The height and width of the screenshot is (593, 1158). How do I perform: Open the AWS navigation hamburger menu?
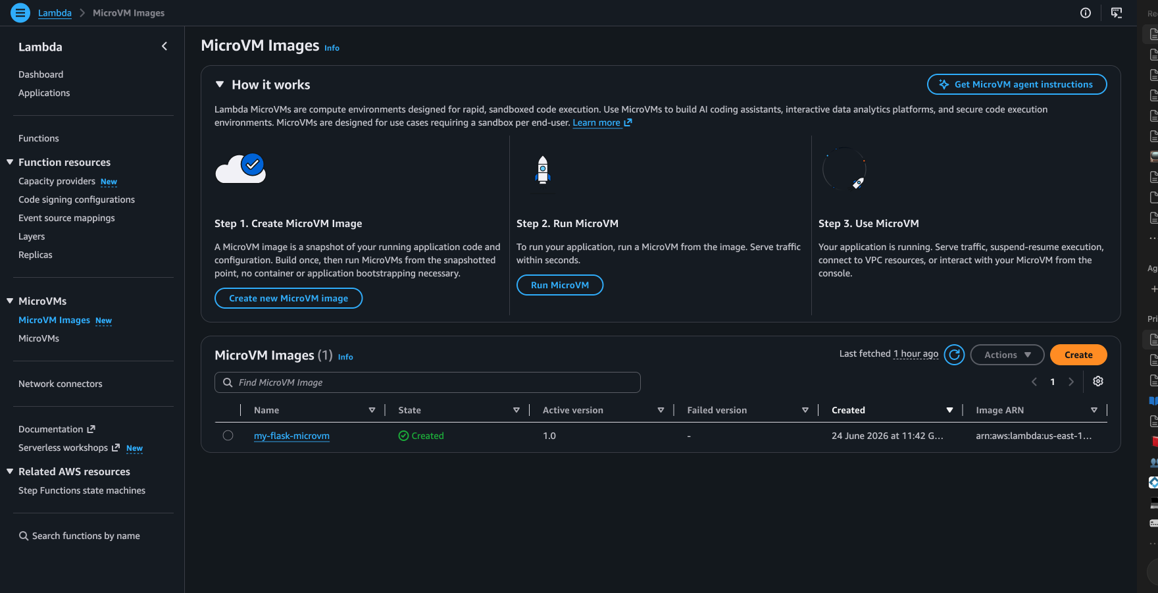pyautogui.click(x=20, y=13)
